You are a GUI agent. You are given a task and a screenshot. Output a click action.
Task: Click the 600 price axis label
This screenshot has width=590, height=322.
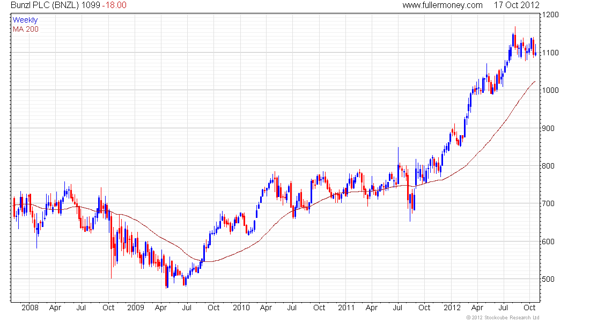click(x=548, y=242)
